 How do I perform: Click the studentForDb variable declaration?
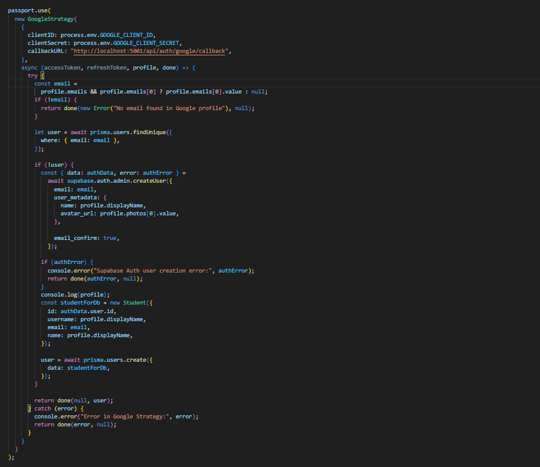coord(84,303)
